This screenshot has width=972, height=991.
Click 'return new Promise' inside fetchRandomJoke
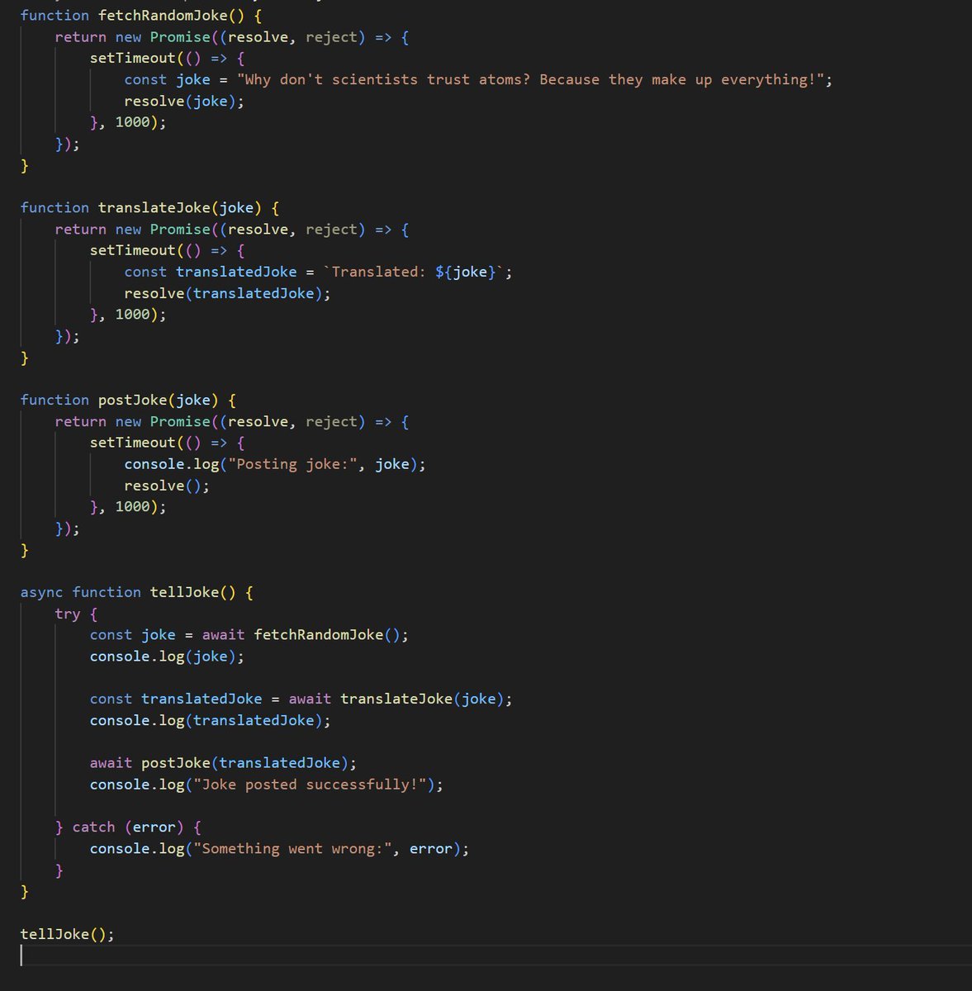point(132,37)
